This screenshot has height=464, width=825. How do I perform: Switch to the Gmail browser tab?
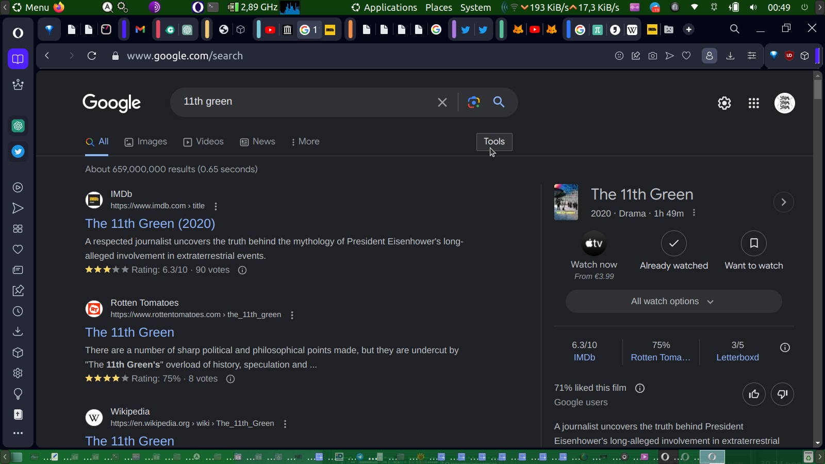140,29
